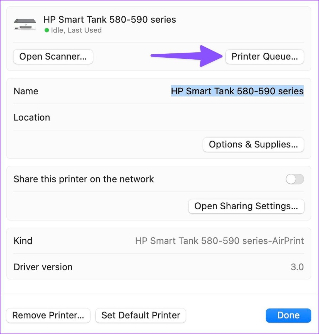Click the Kind value AirPrint text
Viewport: 319px width, 334px height.
[x=219, y=241]
